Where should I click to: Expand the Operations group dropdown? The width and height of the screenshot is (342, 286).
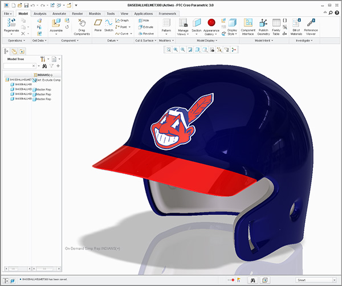tap(17, 40)
